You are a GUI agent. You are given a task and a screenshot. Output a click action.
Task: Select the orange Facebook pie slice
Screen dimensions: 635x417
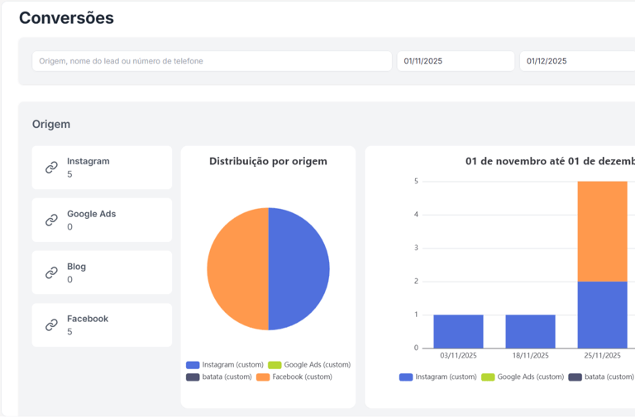(238, 269)
